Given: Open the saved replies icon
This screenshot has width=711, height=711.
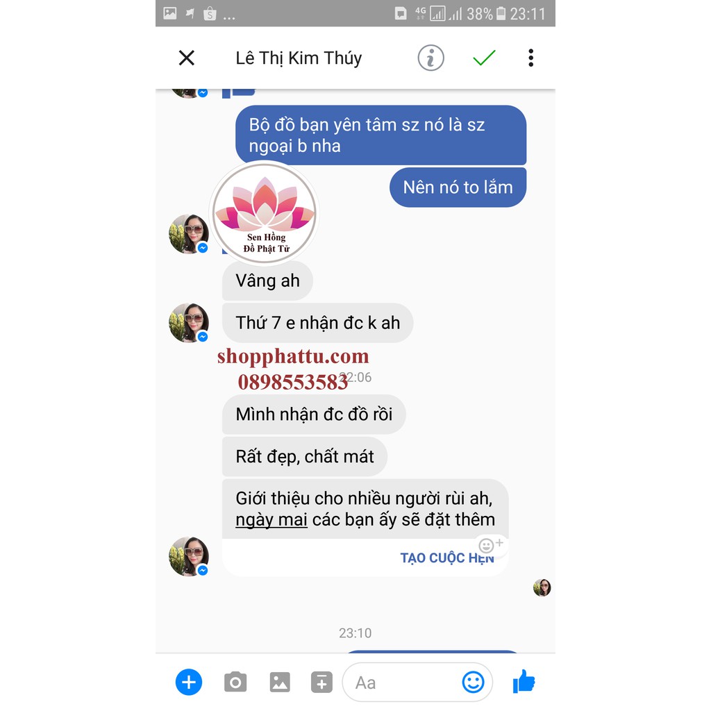Looking at the screenshot, I should [321, 682].
